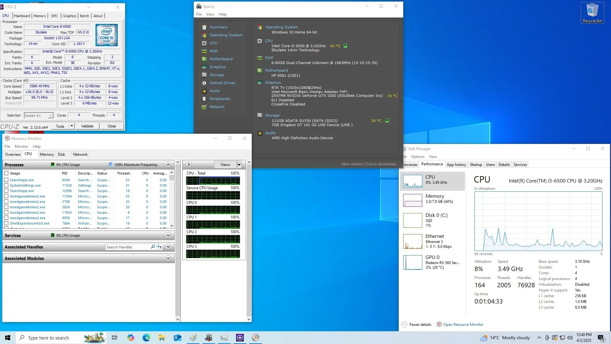Click the Views button in Resource Monitor
The width and height of the screenshot is (611, 344).
pyautogui.click(x=225, y=165)
